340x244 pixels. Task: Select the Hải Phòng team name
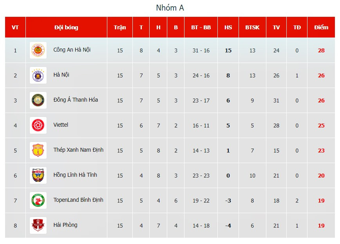(x=65, y=225)
